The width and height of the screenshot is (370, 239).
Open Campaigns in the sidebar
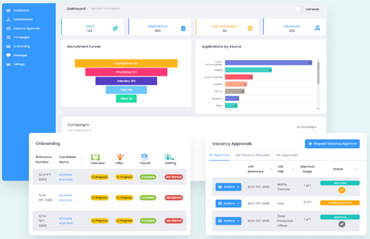coord(21,37)
